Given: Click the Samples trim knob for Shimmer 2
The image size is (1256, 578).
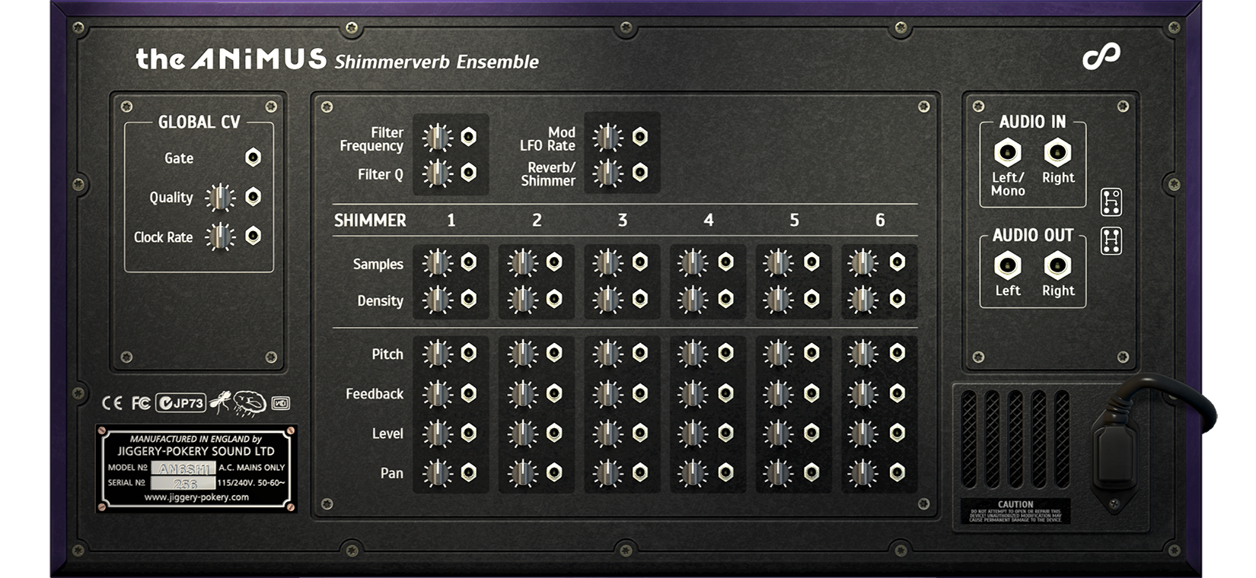Looking at the screenshot, I should [x=522, y=263].
